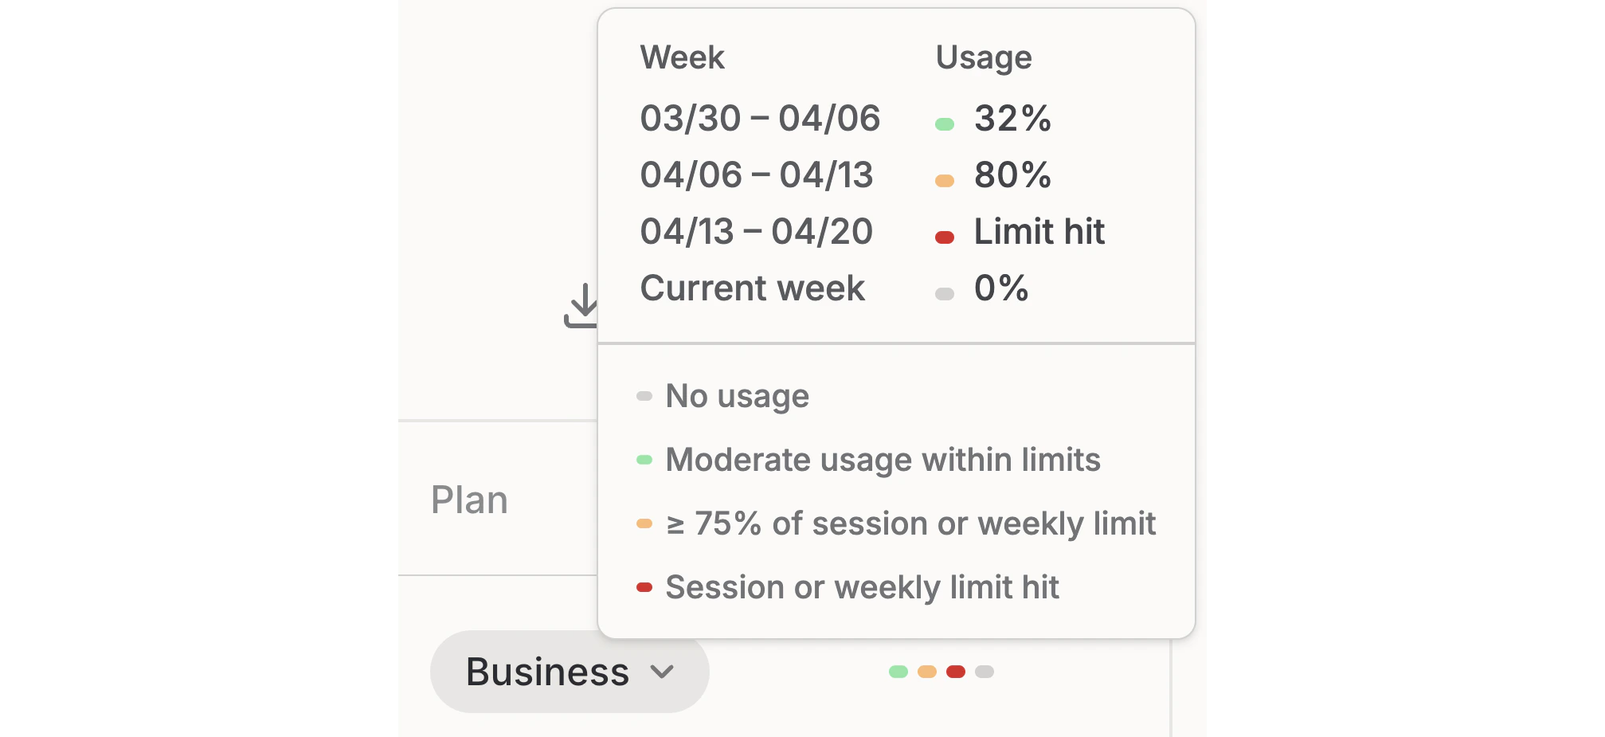Click the Limit hit text
Screen dimensions: 1605x737
pyautogui.click(x=1039, y=232)
